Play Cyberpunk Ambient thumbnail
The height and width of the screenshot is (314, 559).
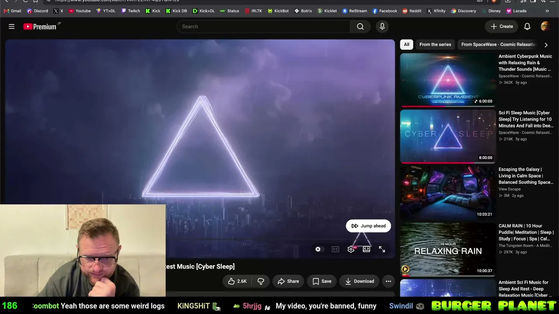(x=448, y=80)
